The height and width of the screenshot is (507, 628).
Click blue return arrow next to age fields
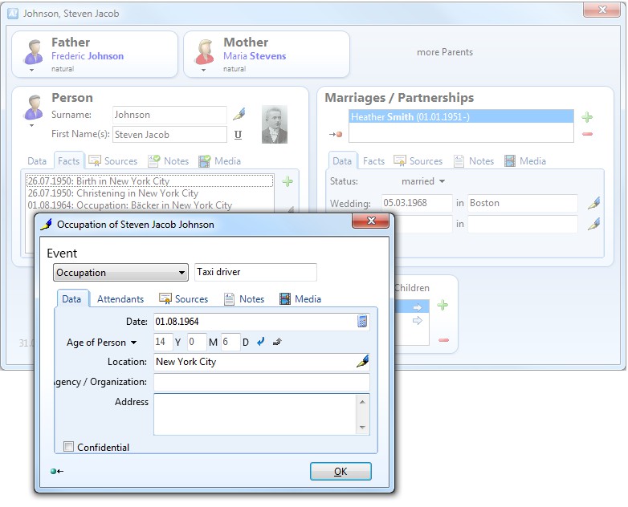[261, 342]
